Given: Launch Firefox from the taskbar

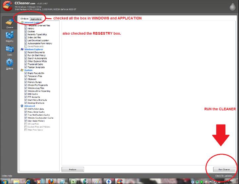Looking at the screenshot, I should [51, 181].
